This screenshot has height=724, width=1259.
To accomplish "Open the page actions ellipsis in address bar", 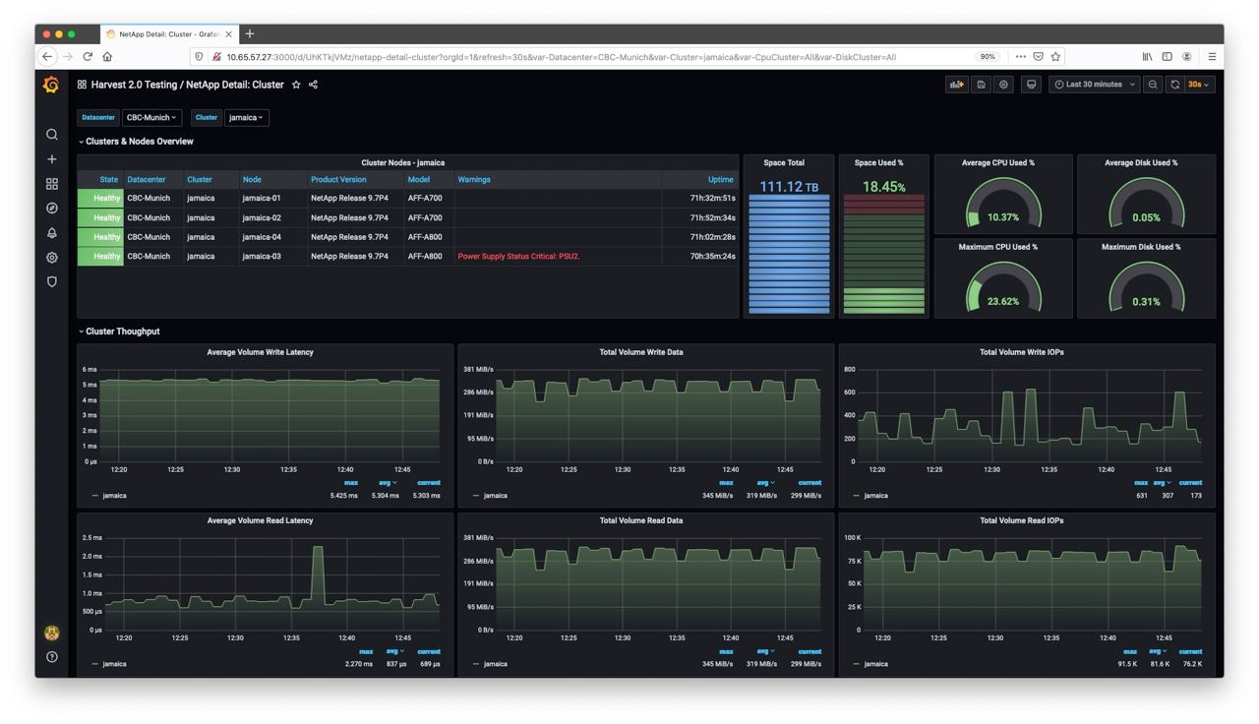I will pos(1021,57).
